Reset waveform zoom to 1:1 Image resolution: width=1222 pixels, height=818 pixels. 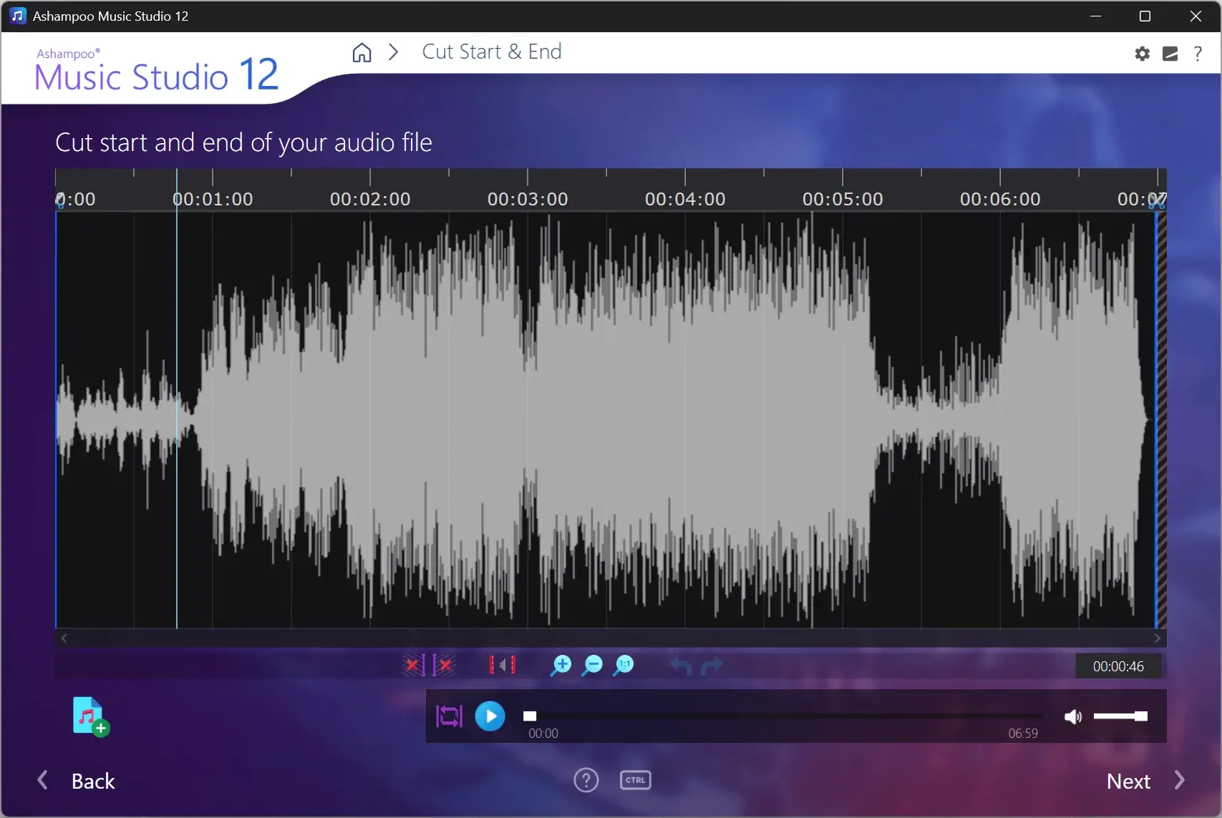(623, 665)
